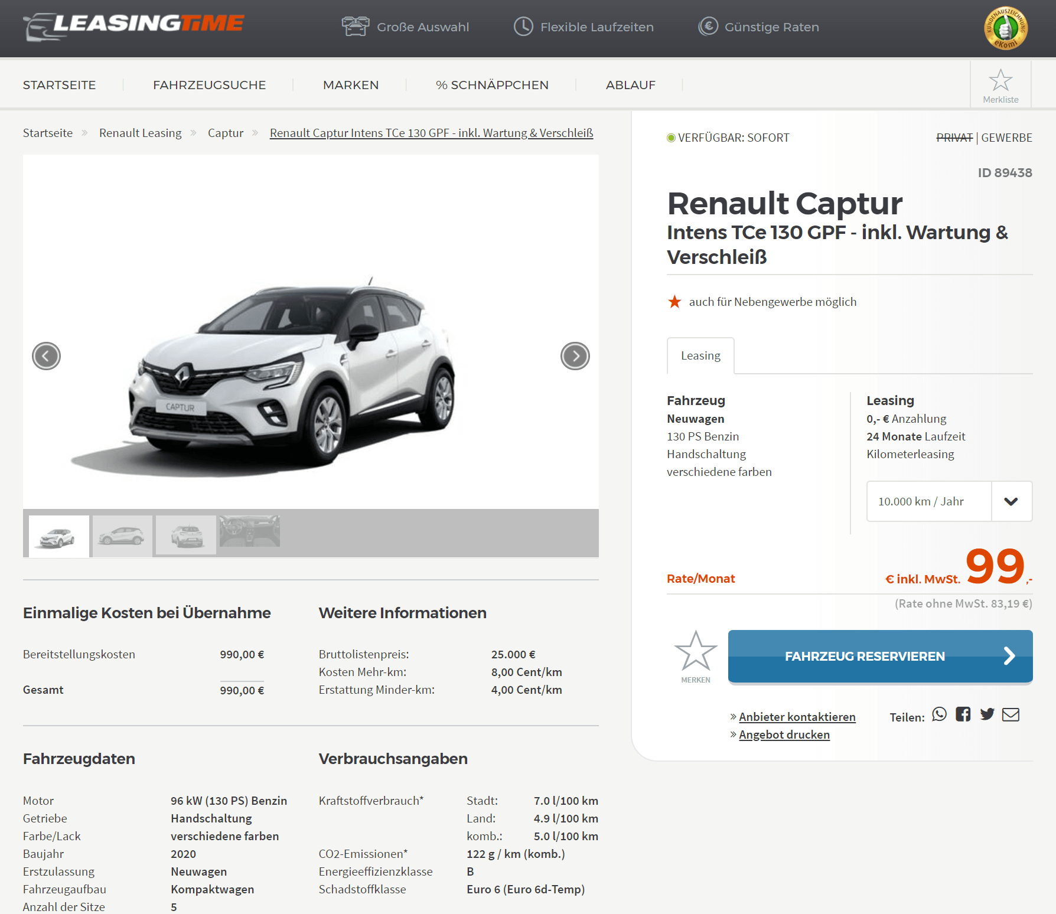Click Angebot drucken link
The image size is (1056, 914).
(784, 735)
